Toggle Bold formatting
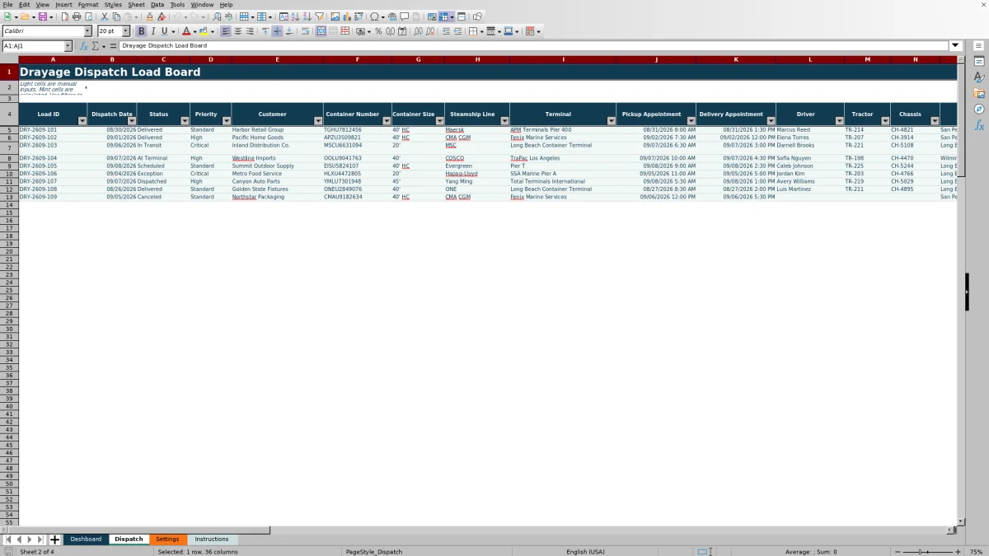This screenshot has width=989, height=556. 141,31
